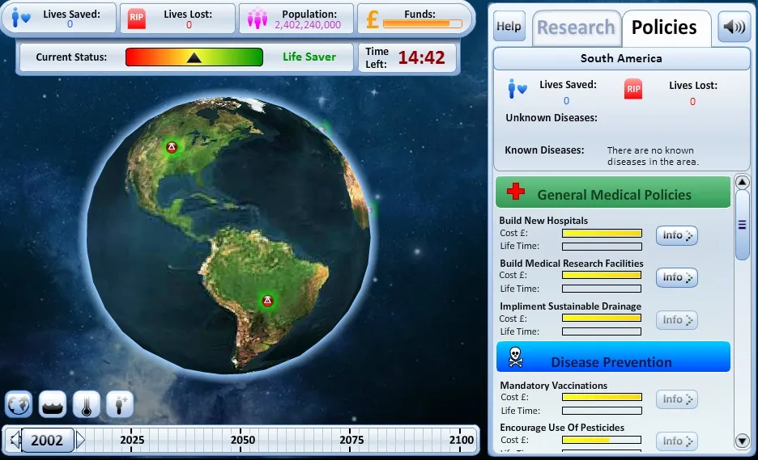
Task: Click the General Medical Policies header
Action: click(x=613, y=192)
